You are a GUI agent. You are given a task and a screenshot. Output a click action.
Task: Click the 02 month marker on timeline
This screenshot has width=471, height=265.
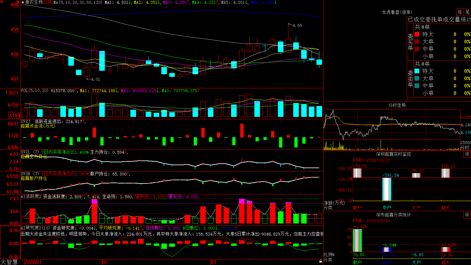(105, 262)
